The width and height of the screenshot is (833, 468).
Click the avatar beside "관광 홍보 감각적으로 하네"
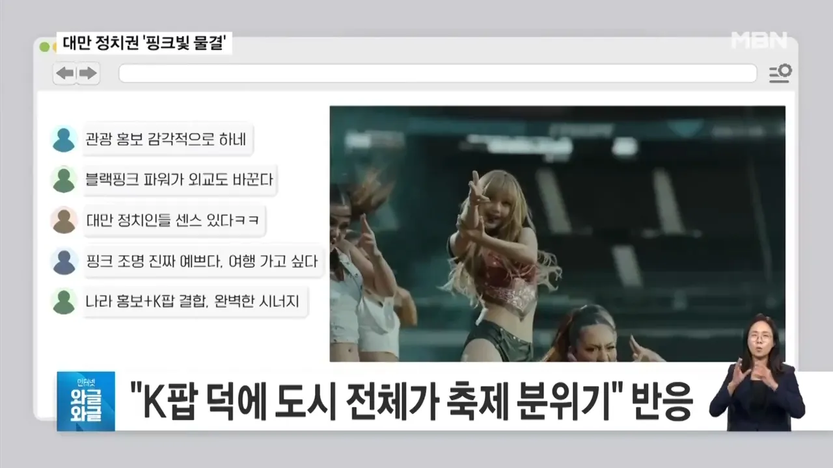coord(64,139)
